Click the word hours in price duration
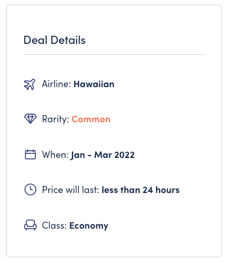228x262 pixels. pos(168,190)
